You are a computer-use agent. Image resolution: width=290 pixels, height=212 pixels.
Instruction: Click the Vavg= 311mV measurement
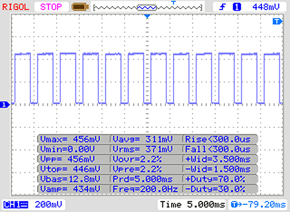pyautogui.click(x=143, y=139)
